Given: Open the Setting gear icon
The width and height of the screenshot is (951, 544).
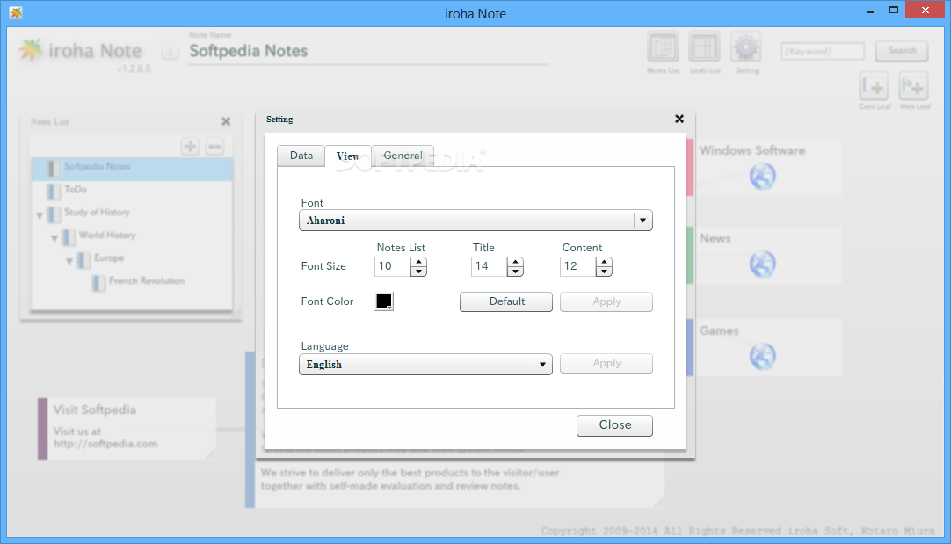Looking at the screenshot, I should pyautogui.click(x=746, y=47).
